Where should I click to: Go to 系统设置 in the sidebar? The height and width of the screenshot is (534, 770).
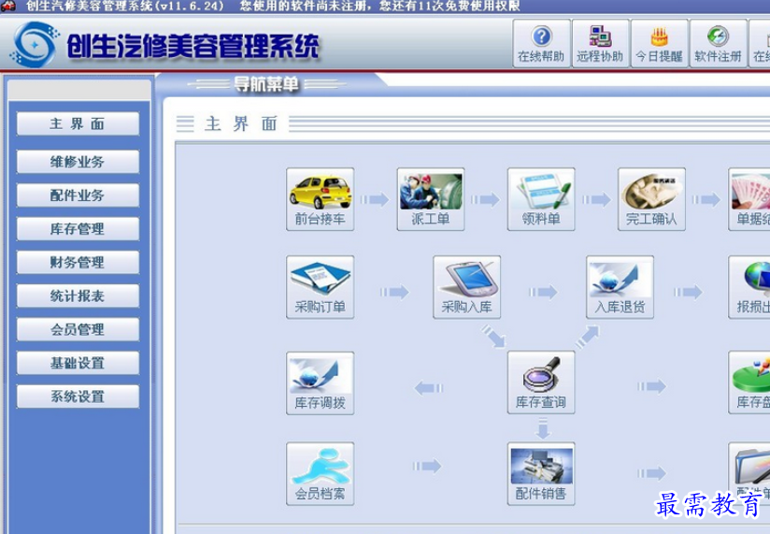point(78,397)
